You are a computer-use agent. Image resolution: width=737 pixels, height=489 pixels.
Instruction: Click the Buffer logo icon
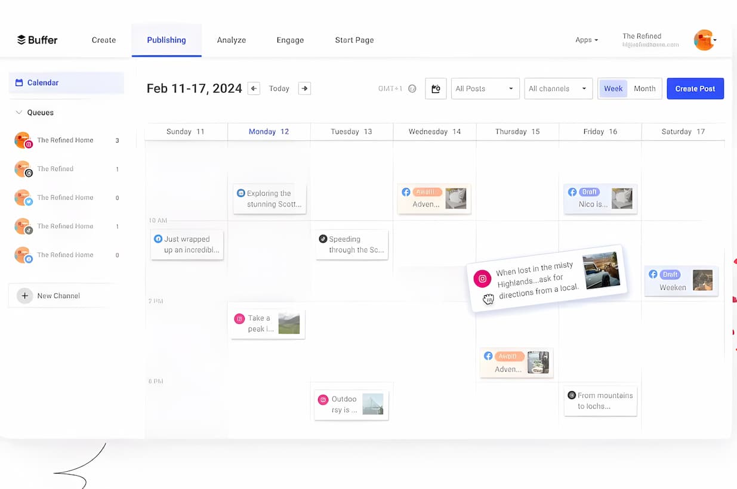pos(21,40)
